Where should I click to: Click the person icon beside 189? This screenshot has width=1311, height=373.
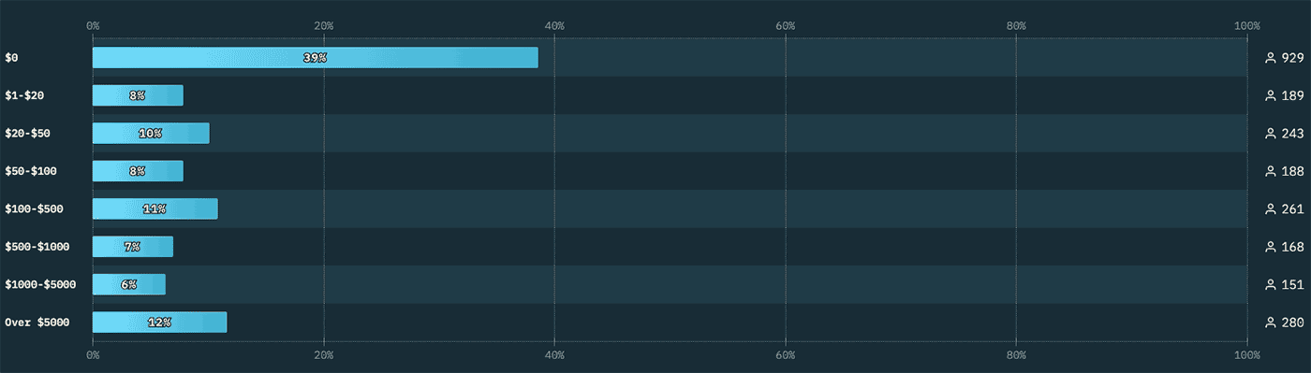[x=1271, y=95]
